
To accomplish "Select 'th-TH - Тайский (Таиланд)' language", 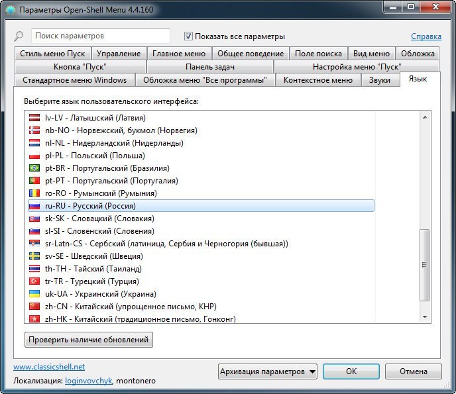I will [93, 269].
